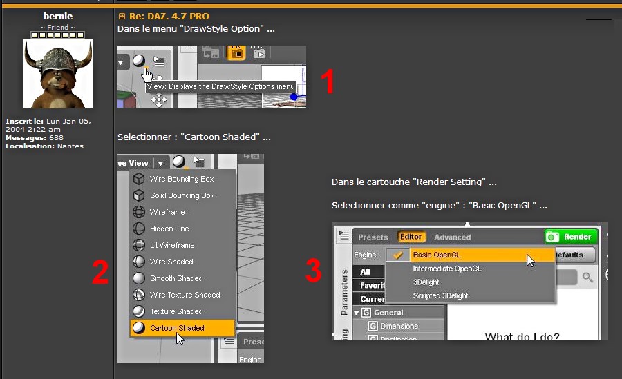This screenshot has height=379, width=622.
Task: Select Wire Texture Shaded option
Action: pos(183,295)
